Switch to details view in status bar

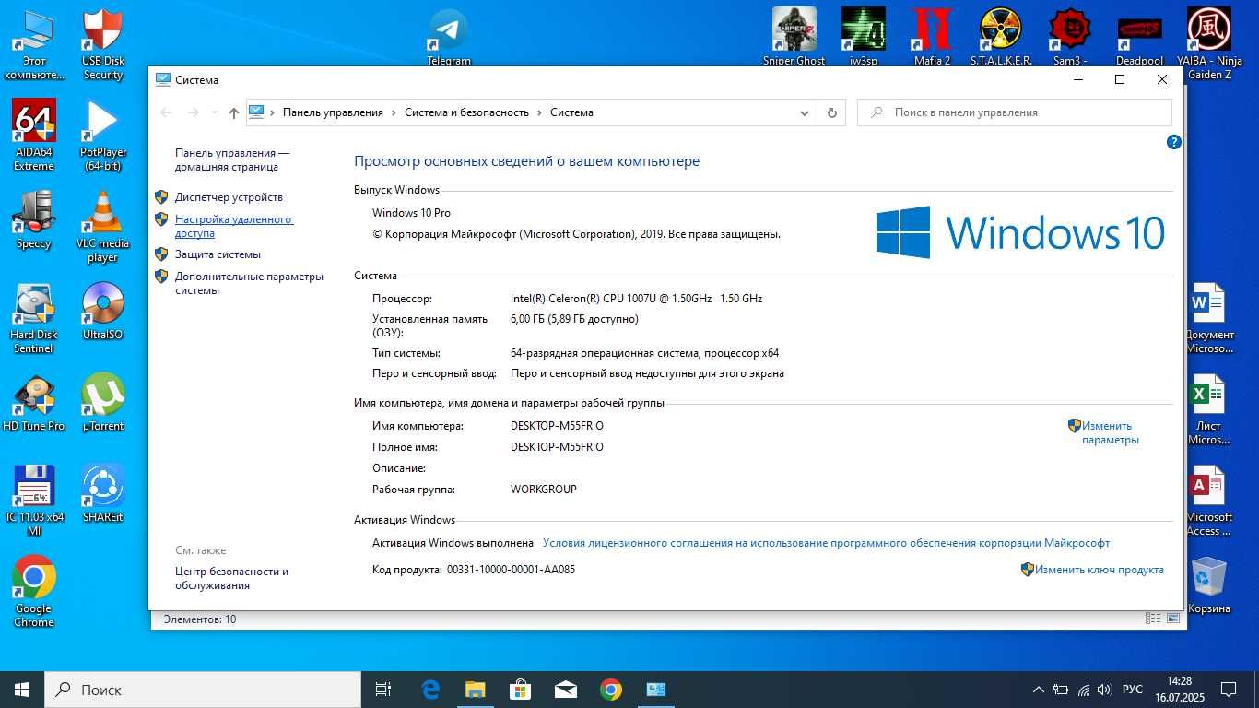(1152, 619)
